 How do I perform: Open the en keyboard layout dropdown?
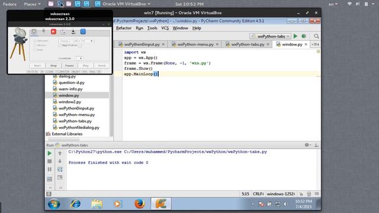[x=333, y=4]
